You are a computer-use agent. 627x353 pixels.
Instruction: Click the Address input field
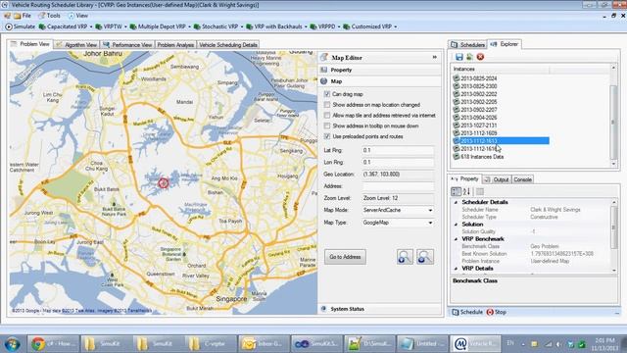[398, 186]
